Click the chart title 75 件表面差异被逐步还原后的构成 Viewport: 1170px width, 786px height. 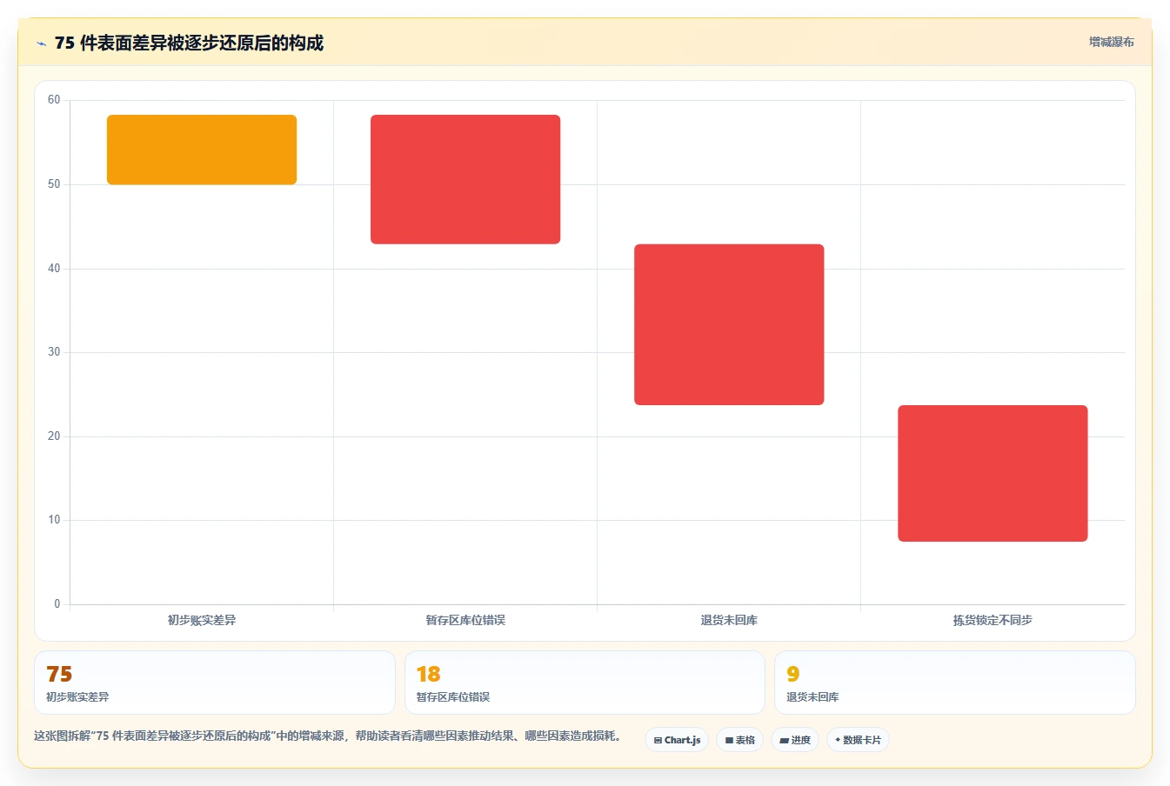(x=189, y=43)
